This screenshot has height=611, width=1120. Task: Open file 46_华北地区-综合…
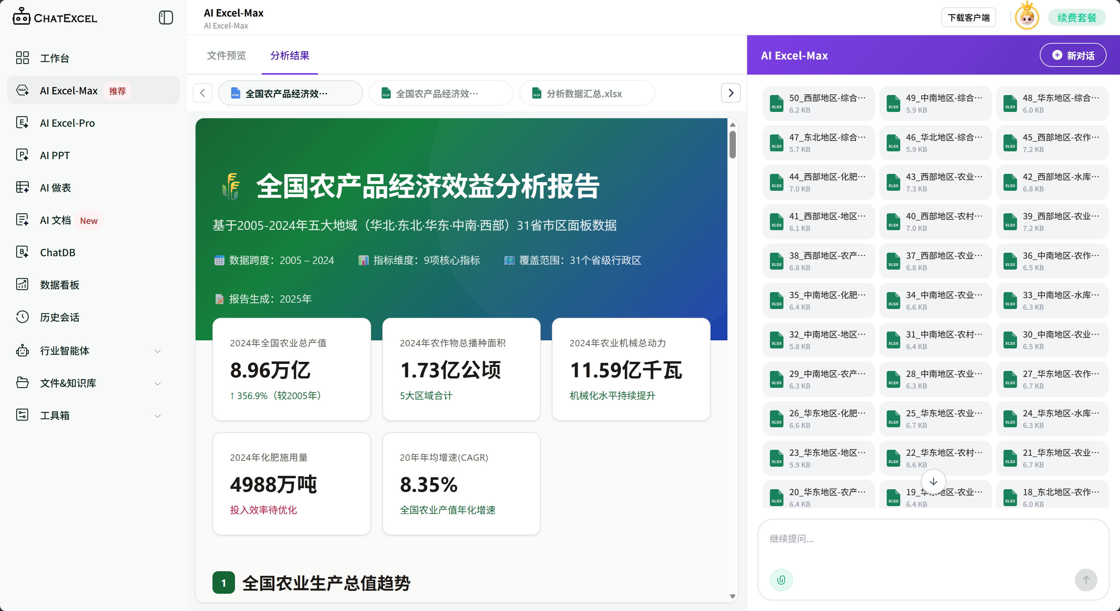pos(935,143)
